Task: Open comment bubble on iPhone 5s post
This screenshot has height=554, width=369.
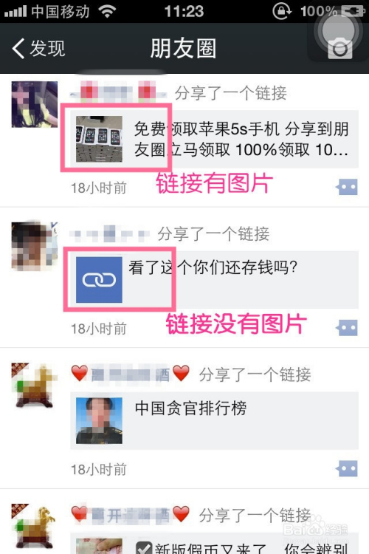Action: 346,187
